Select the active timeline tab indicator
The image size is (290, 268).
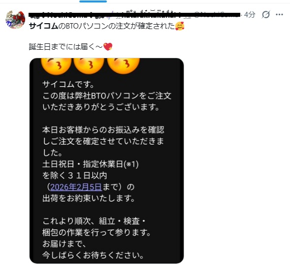[x=93, y=1]
